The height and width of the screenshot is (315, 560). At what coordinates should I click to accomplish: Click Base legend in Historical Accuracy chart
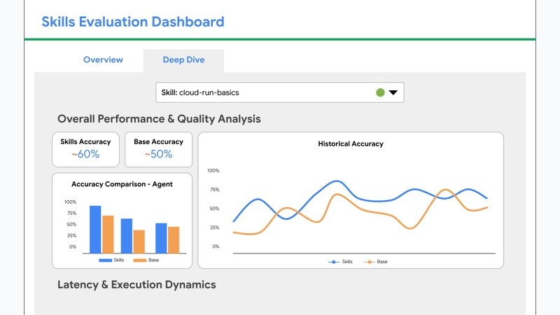pos(375,262)
